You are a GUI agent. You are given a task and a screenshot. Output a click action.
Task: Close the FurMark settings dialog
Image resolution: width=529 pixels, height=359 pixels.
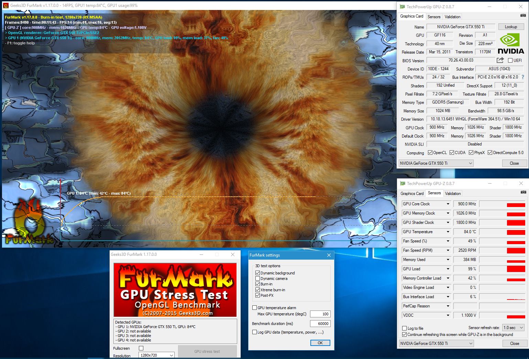[x=329, y=255]
